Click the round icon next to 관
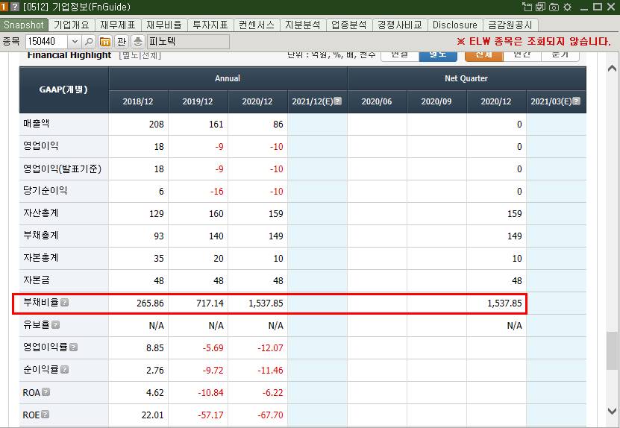The width and height of the screenshot is (620, 428). tap(137, 42)
